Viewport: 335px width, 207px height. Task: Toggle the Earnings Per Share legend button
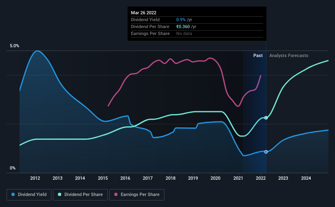pyautogui.click(x=137, y=195)
